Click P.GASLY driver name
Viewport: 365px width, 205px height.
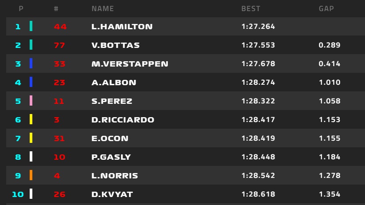tap(111, 157)
